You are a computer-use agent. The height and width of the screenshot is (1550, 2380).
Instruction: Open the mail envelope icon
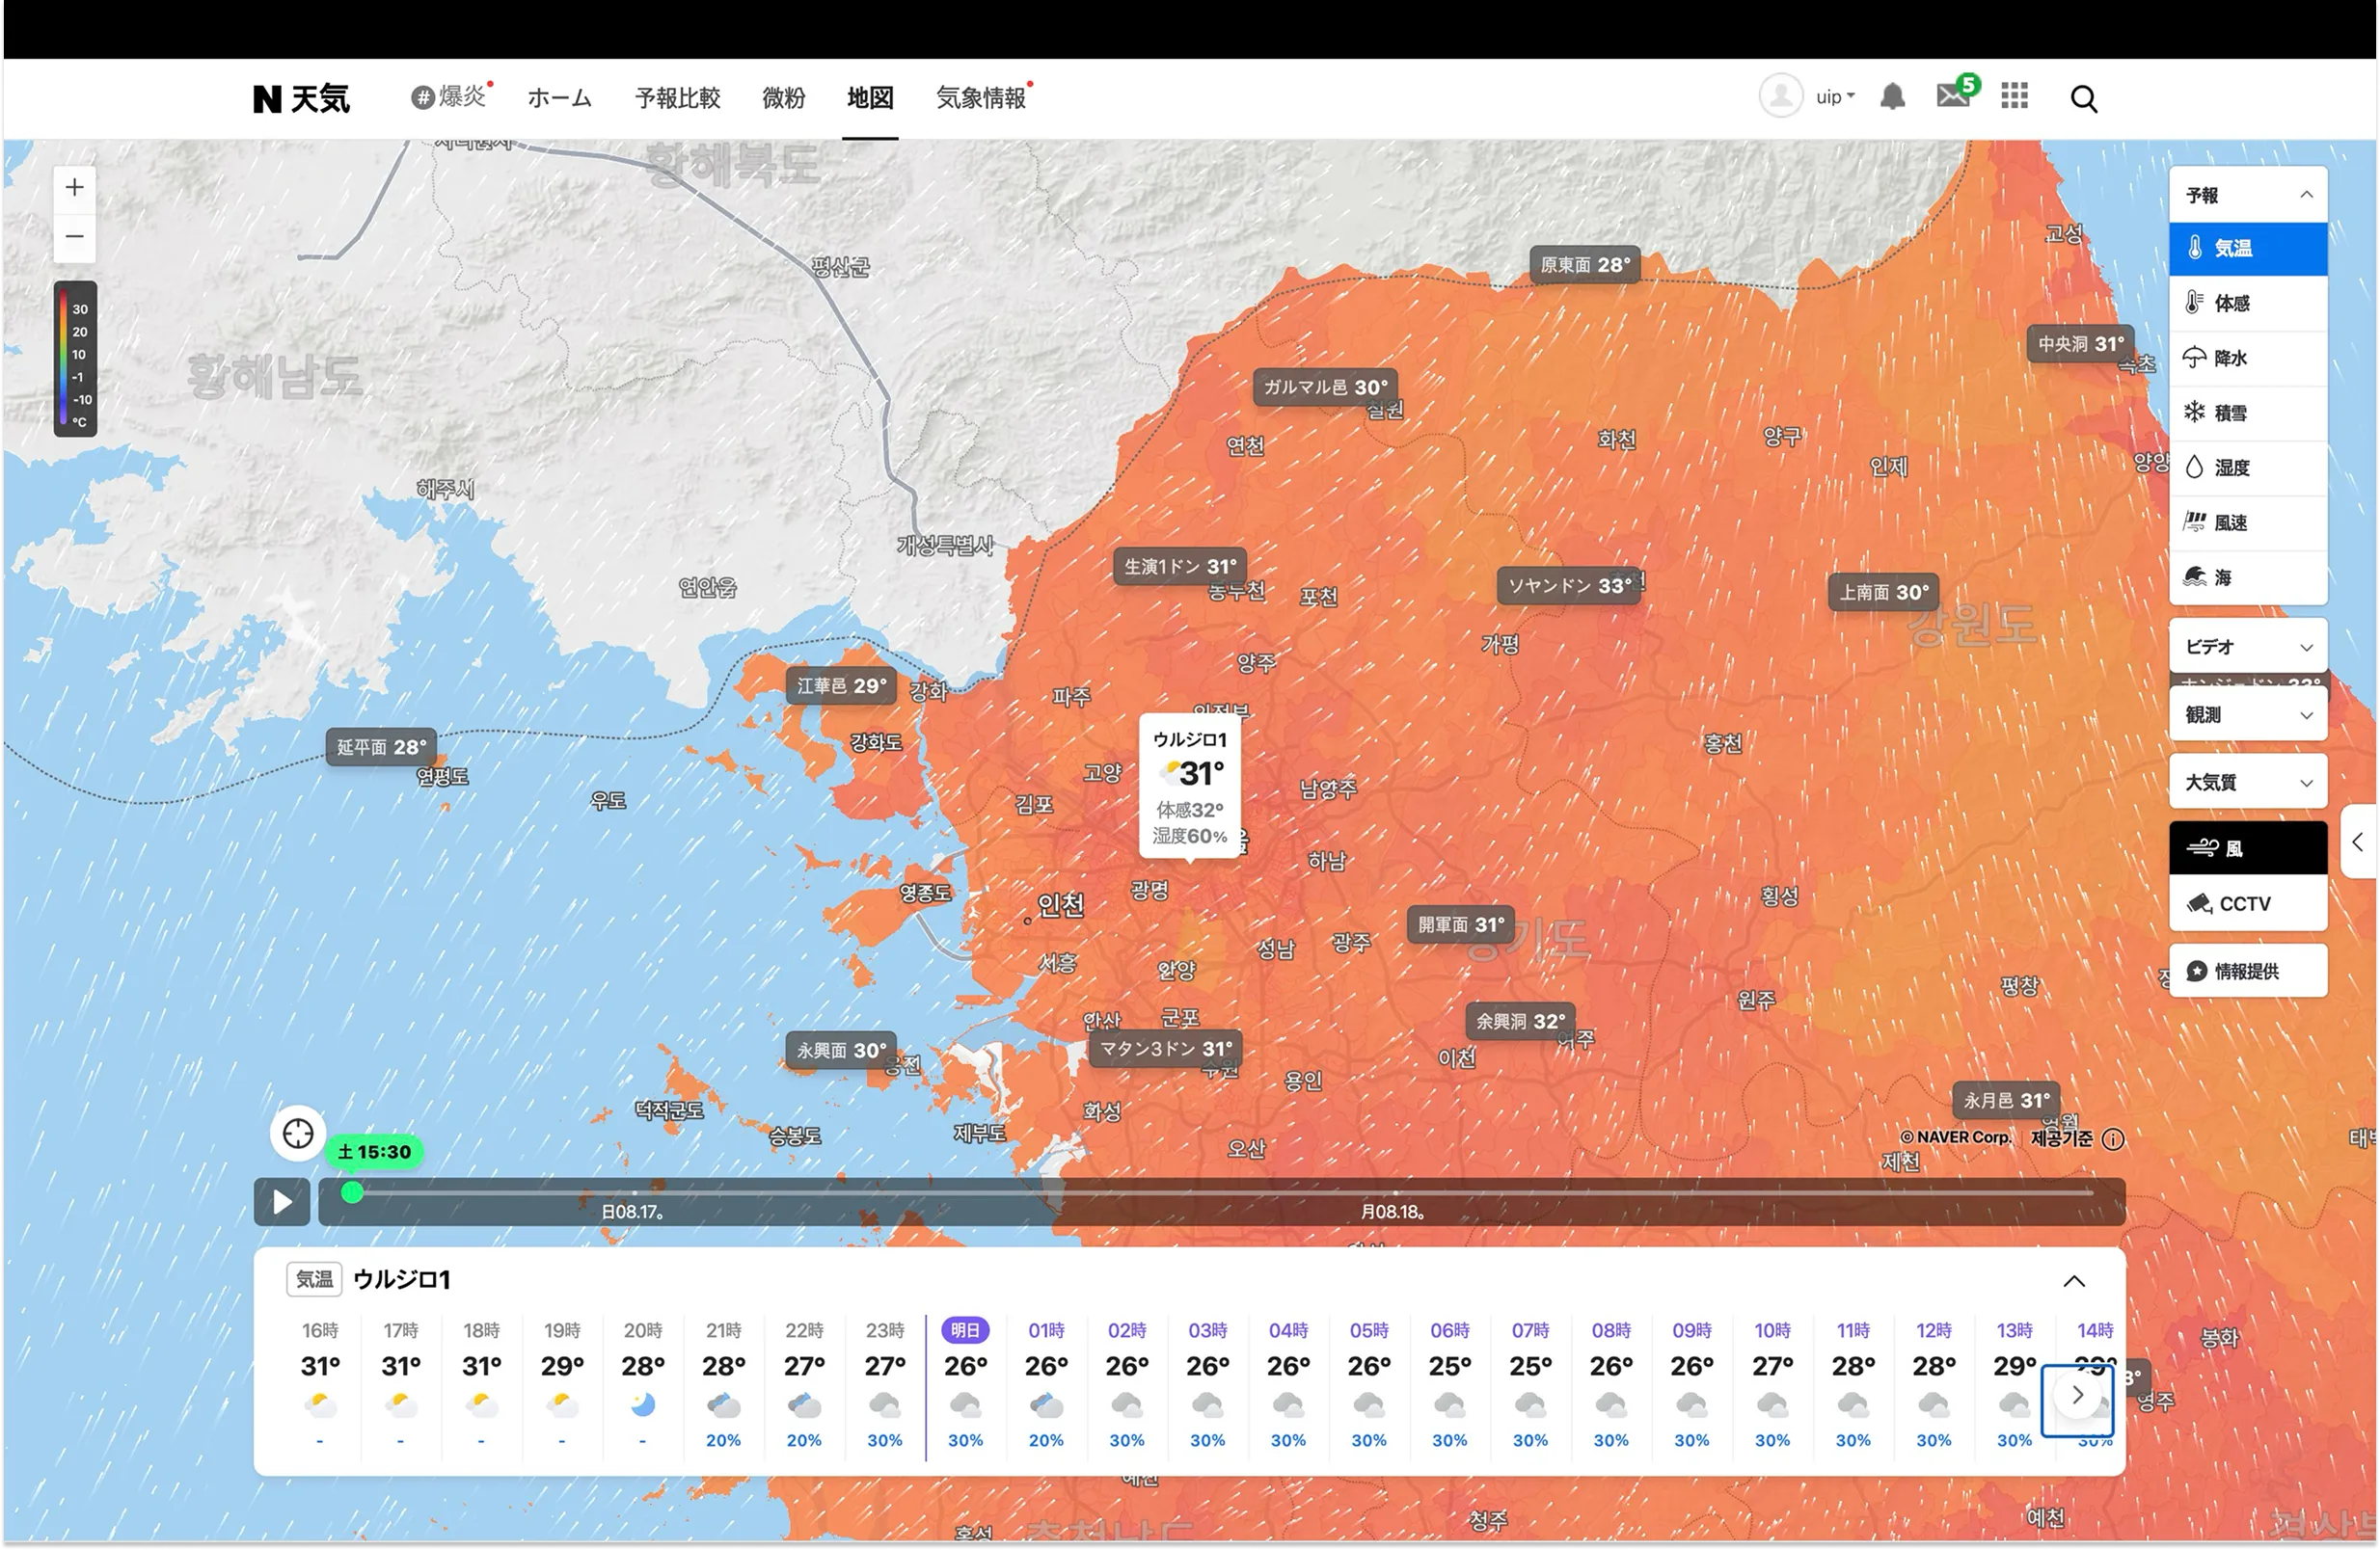tap(1952, 96)
